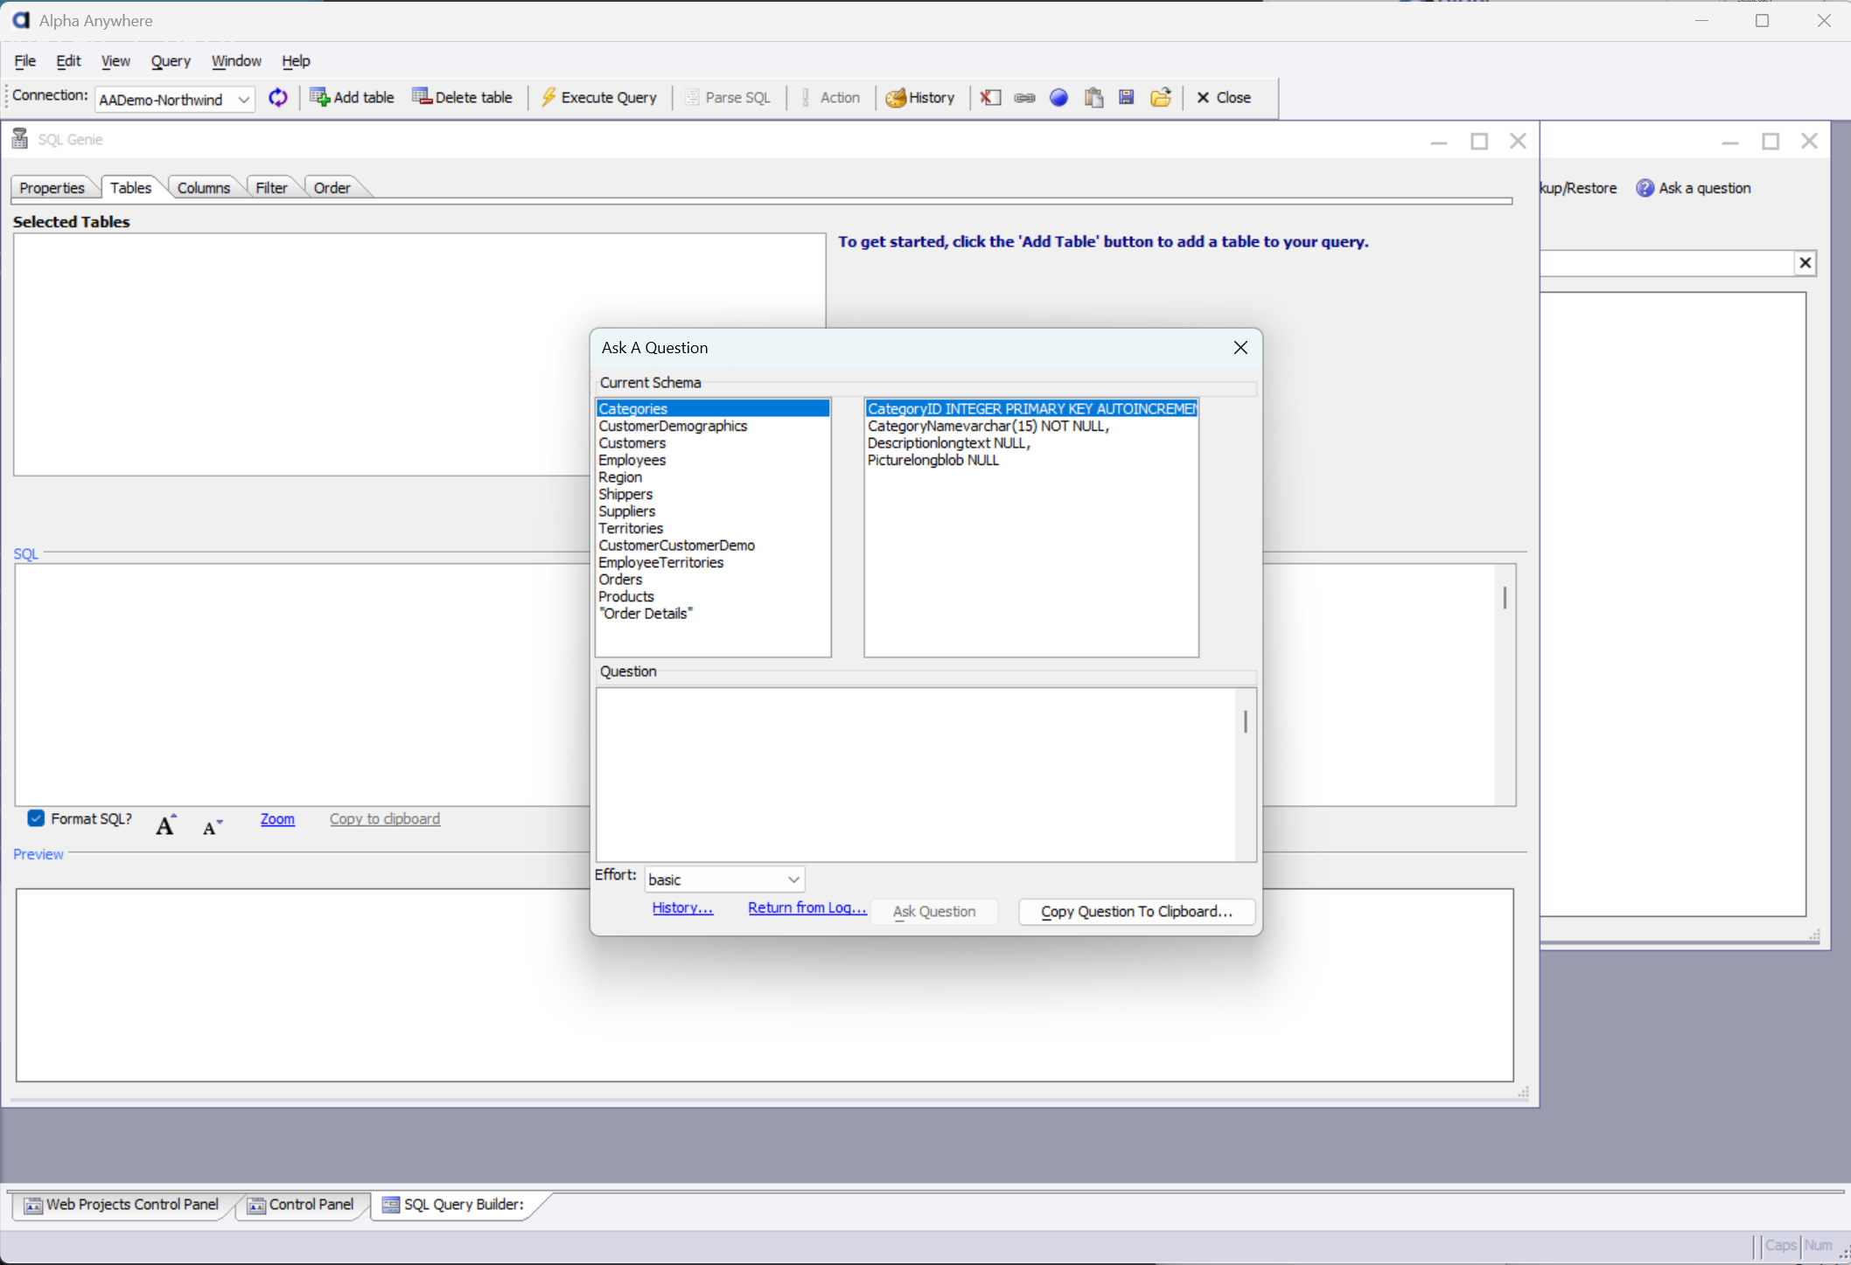This screenshot has width=1851, height=1265.
Task: Click the Parse SQL toolbar button
Action: click(728, 98)
